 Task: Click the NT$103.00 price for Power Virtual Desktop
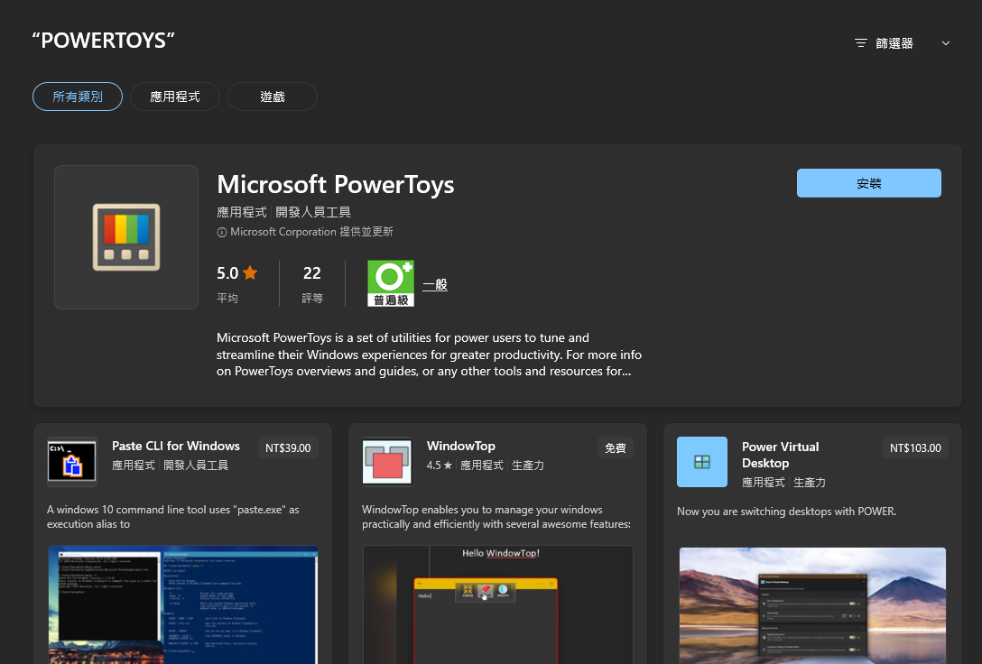click(x=915, y=447)
